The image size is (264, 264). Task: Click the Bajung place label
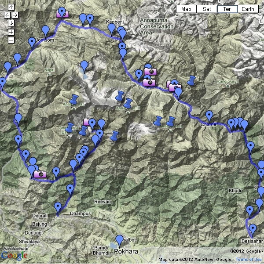coord(40,224)
